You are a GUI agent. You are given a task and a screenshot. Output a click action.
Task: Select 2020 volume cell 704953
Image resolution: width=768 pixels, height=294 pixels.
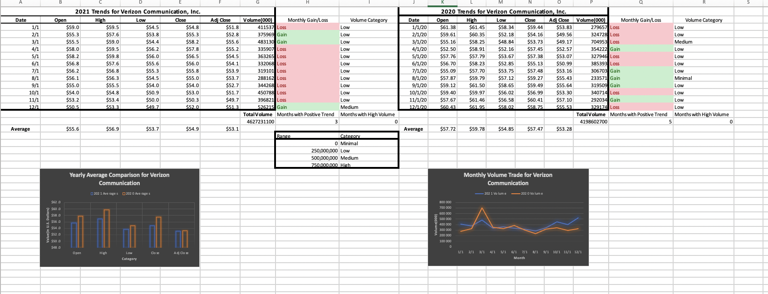590,42
